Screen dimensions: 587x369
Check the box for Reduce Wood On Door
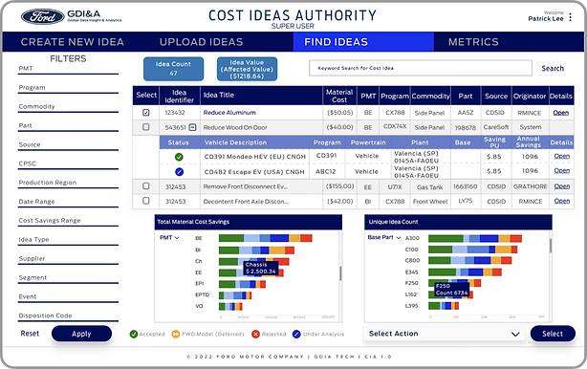tap(146, 127)
